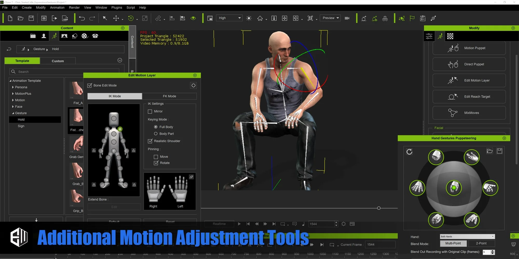
Task: Open the High quality dropdown
Action: point(229,18)
